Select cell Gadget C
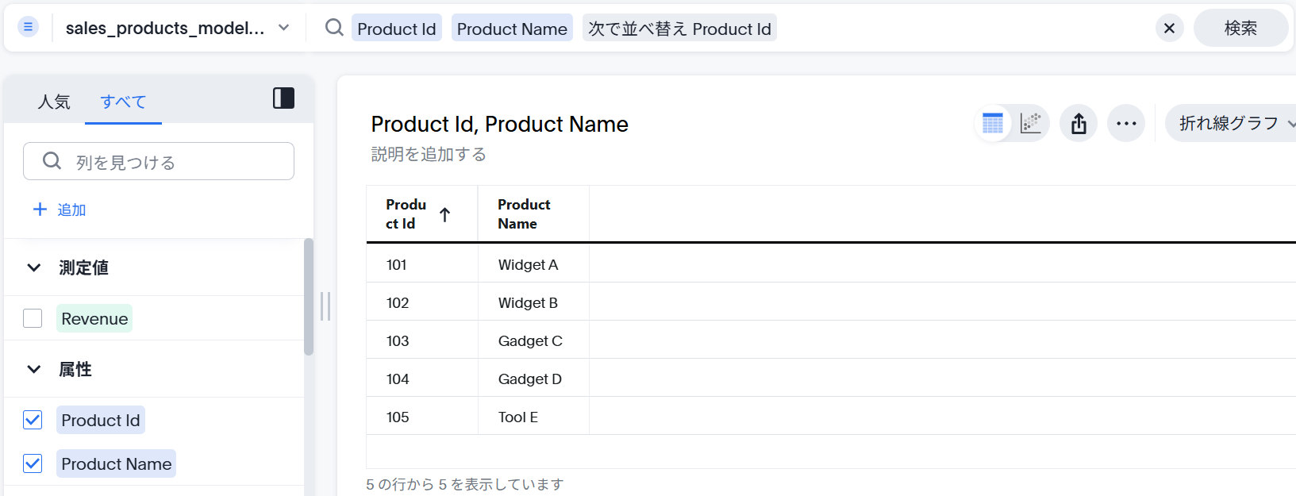Image resolution: width=1296 pixels, height=496 pixels. point(533,340)
